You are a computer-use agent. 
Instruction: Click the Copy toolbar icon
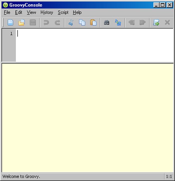[82, 22]
